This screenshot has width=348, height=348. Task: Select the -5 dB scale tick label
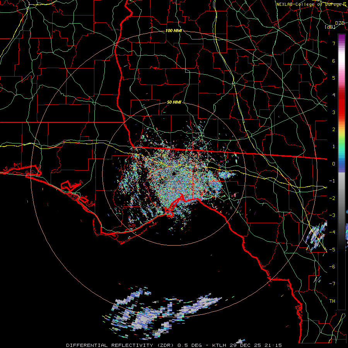(332, 250)
